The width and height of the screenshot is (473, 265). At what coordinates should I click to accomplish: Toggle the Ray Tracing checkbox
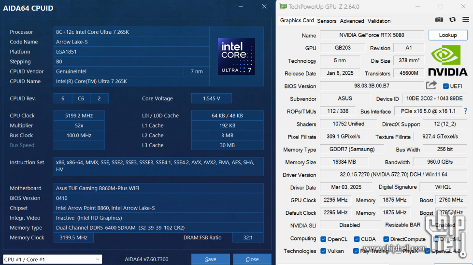click(356, 251)
